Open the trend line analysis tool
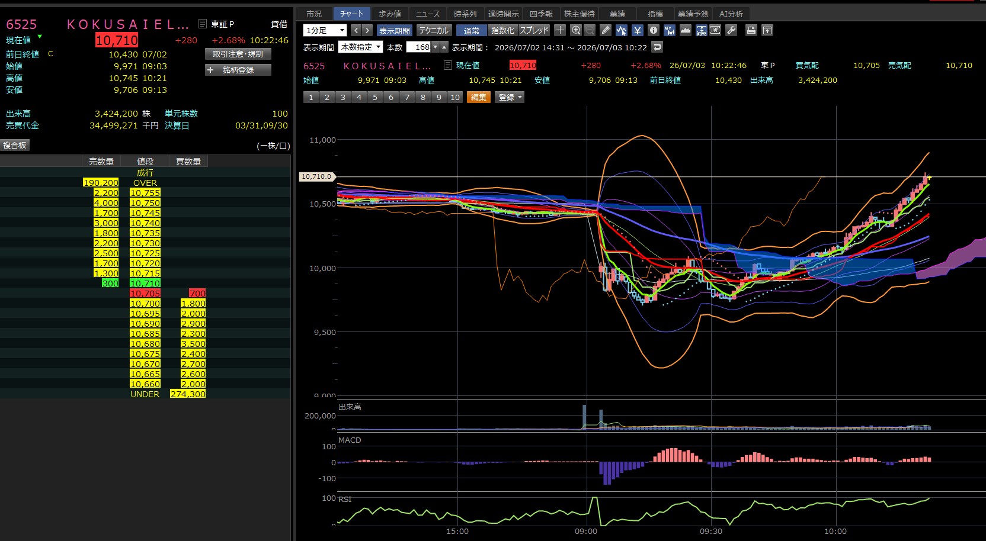 (621, 30)
